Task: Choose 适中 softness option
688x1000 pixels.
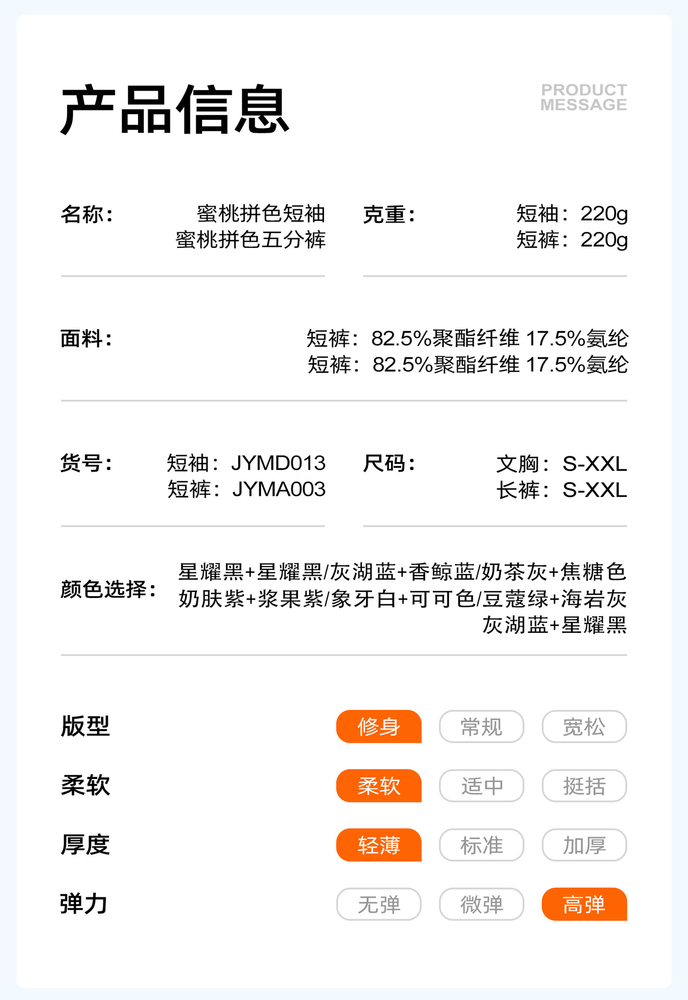Action: point(481,786)
